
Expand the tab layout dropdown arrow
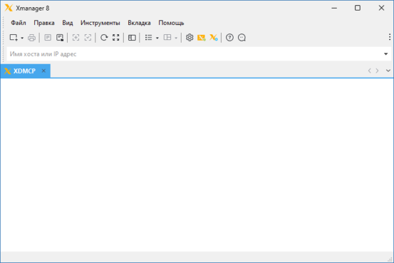tap(176, 38)
